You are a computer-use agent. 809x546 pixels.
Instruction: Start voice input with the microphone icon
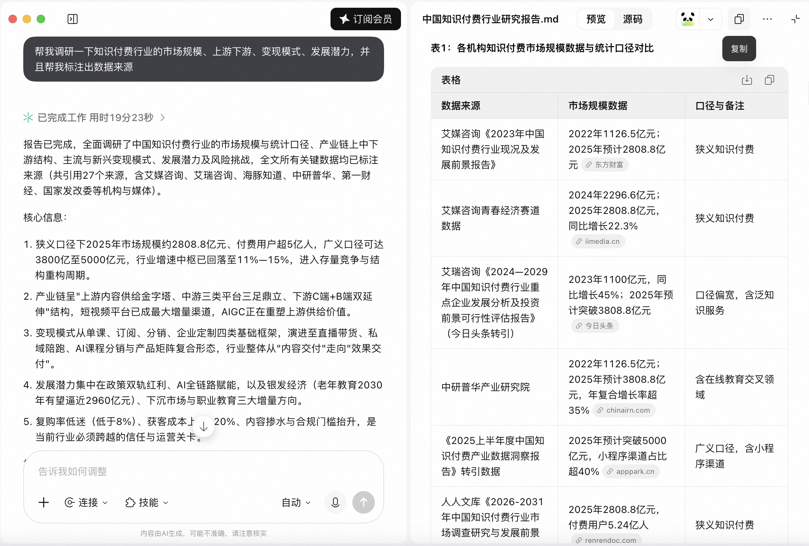[335, 502]
